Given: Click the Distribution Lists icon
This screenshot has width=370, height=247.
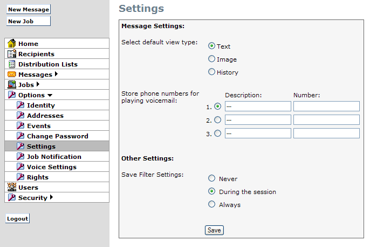Looking at the screenshot, I should point(11,64).
